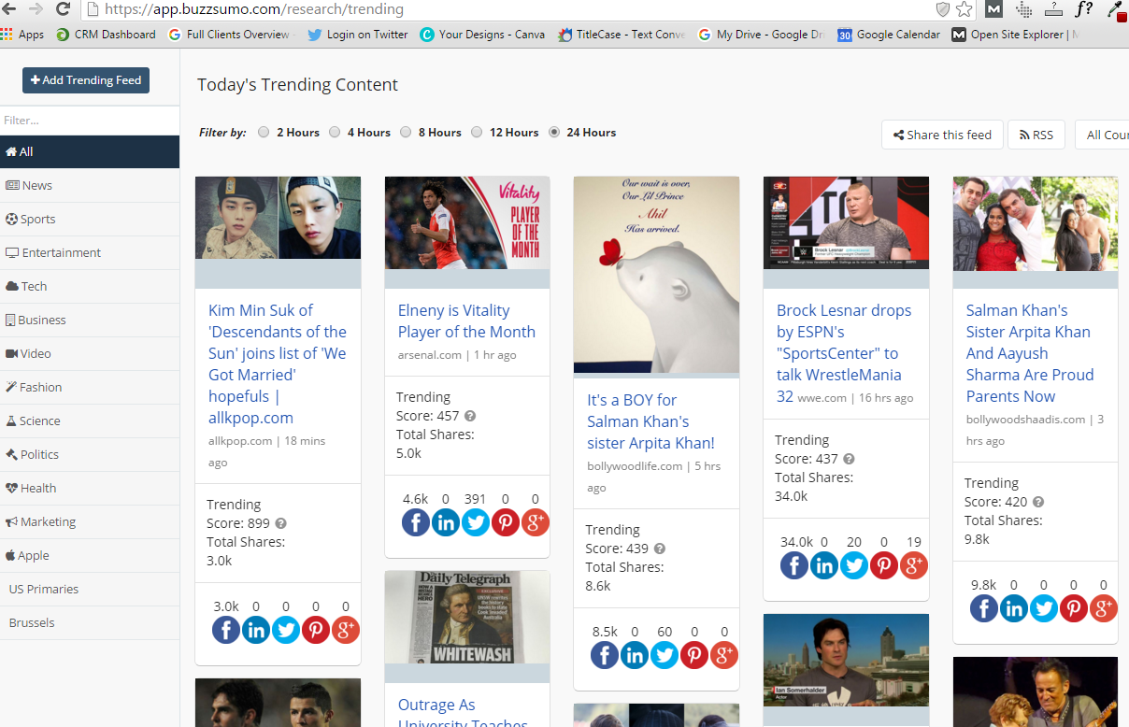Screen dimensions: 1129x727
Task: Click help icon beside Trending Score 457
Action: point(470,416)
